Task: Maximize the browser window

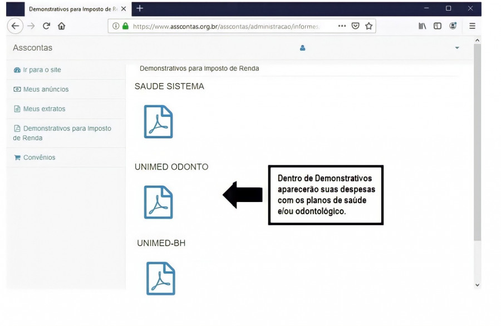Action: (448, 8)
